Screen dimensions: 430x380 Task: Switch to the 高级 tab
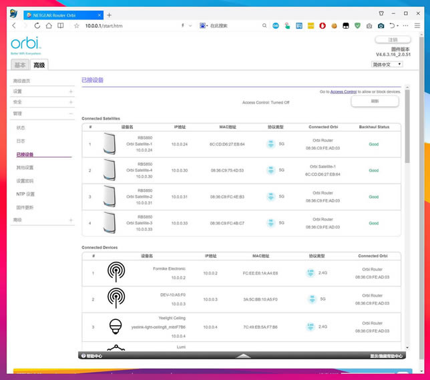tap(39, 65)
